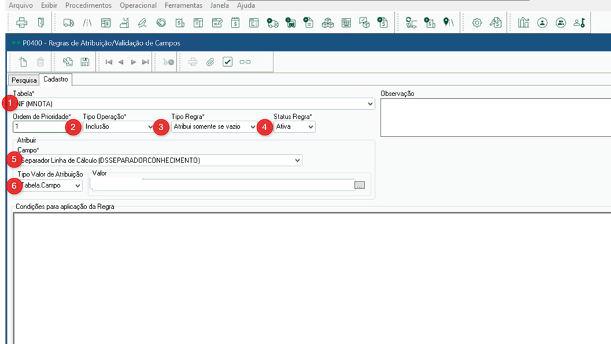Click the factory icon in toolbar
Image resolution: width=611 pixels, height=344 pixels.
124,23
